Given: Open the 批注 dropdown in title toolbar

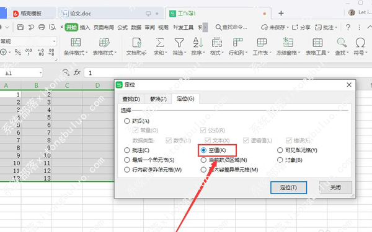Looking at the screenshot, I should 326,27.
